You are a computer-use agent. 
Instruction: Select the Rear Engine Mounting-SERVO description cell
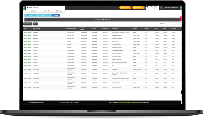(x=119, y=62)
